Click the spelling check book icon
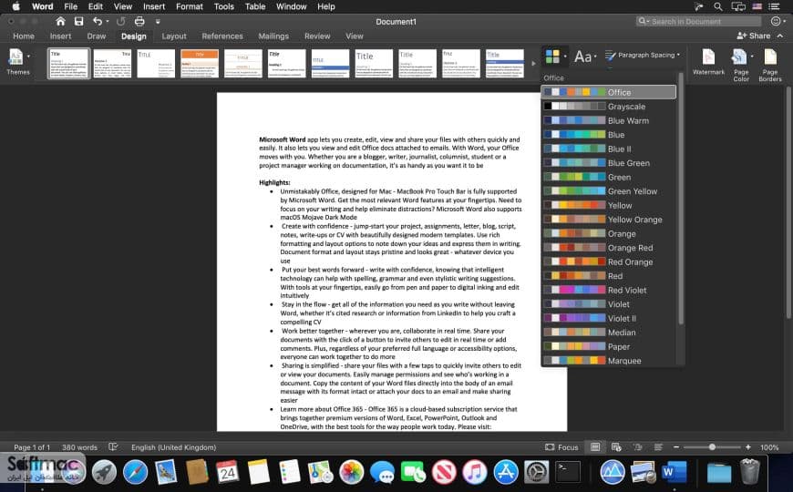The height and width of the screenshot is (492, 793). [113, 447]
